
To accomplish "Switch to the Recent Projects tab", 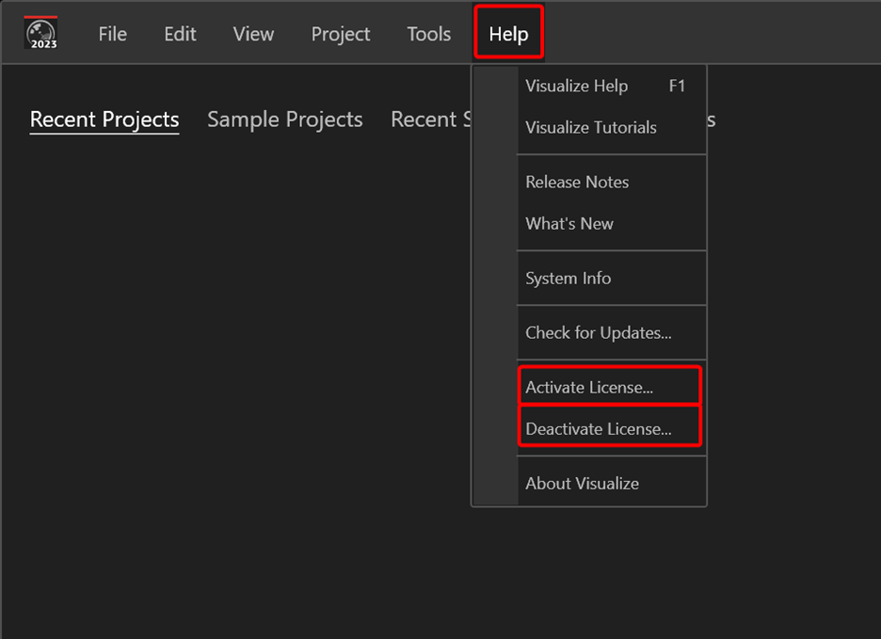I will [x=104, y=120].
